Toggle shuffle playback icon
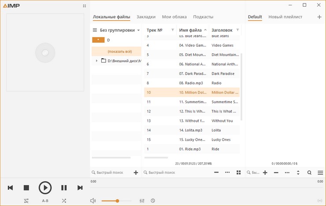Image resolution: width=326 pixels, height=206 pixels. (x=64, y=201)
